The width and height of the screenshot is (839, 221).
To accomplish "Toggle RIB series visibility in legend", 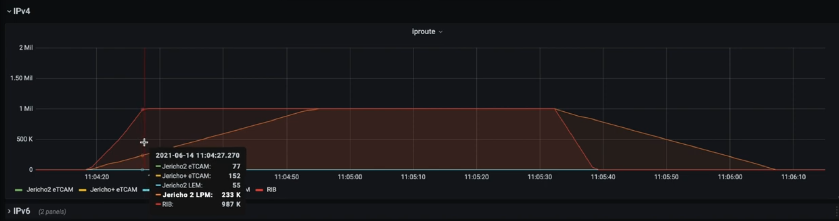I will click(x=271, y=189).
